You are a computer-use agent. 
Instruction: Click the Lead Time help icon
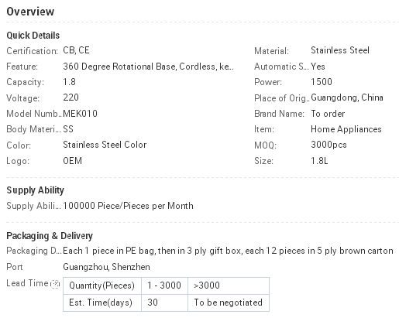click(x=55, y=284)
